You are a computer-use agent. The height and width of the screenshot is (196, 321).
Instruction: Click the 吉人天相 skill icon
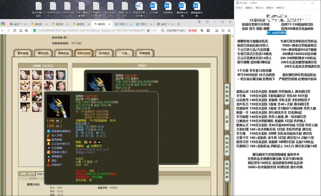(x=49, y=135)
